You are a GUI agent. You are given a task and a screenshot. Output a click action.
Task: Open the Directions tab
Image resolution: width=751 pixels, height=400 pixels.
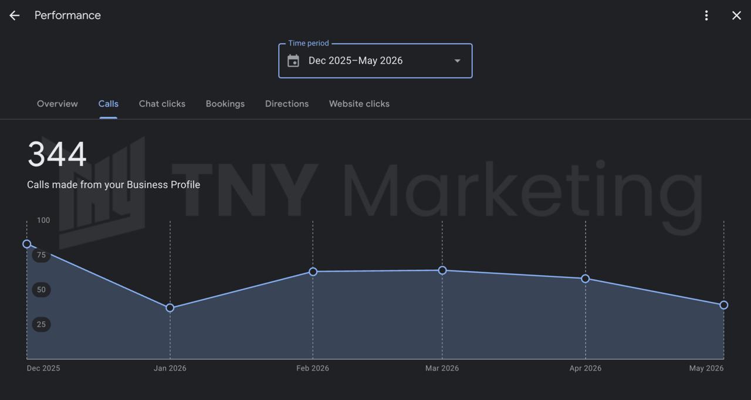[x=287, y=104]
